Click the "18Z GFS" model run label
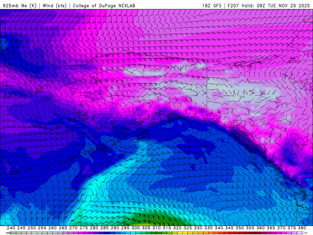The height and width of the screenshot is (235, 313). (212, 5)
